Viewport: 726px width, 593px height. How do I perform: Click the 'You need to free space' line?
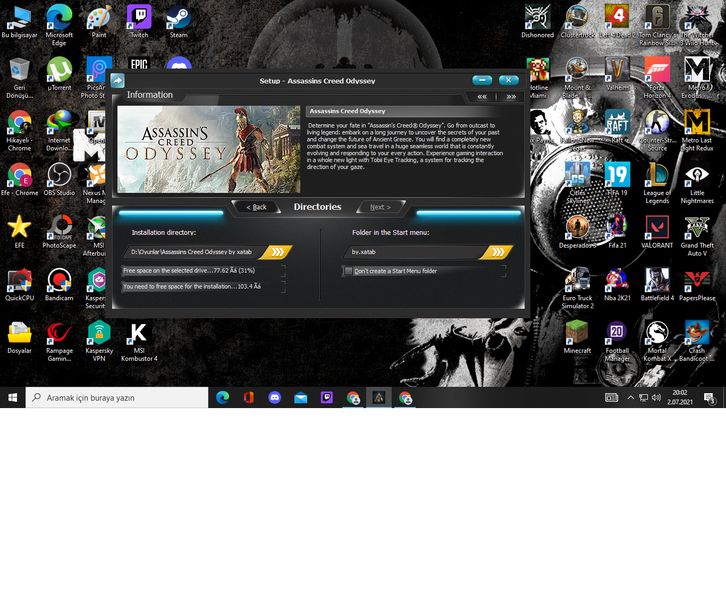pyautogui.click(x=192, y=286)
